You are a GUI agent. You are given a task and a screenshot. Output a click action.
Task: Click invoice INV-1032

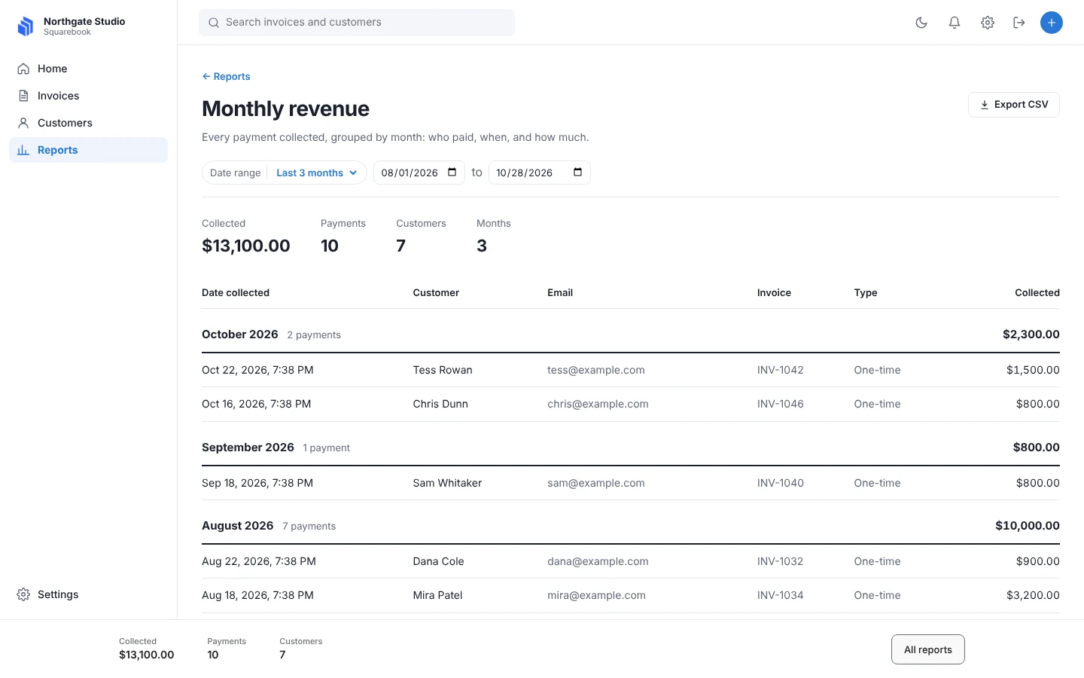click(781, 561)
